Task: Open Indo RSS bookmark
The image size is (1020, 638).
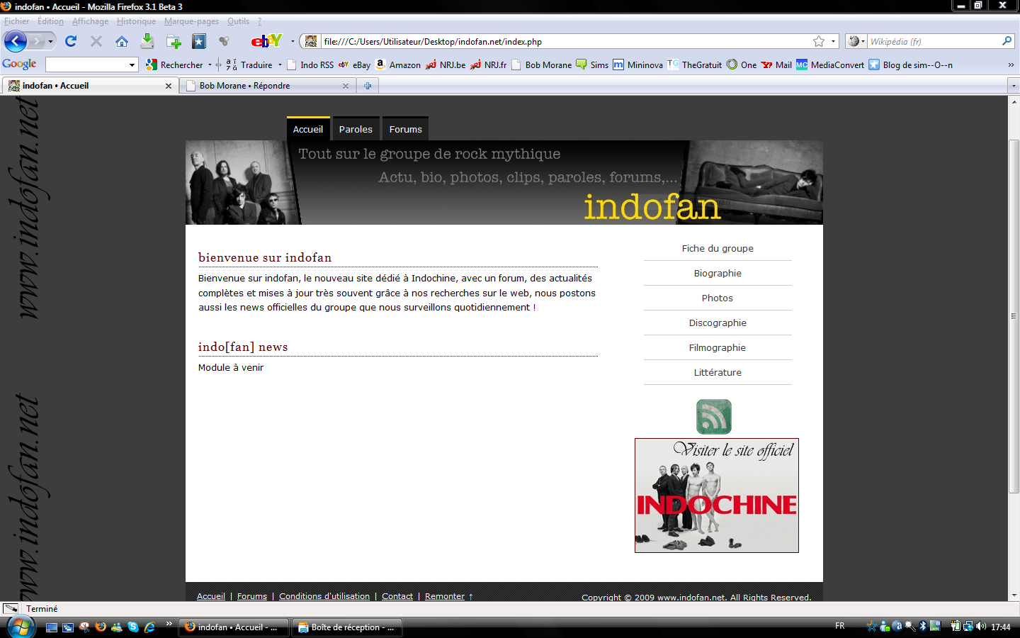Action: [x=310, y=65]
